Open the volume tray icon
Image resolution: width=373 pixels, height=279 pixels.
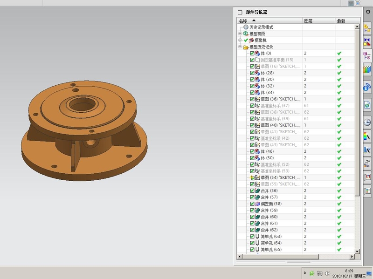(x=327, y=273)
